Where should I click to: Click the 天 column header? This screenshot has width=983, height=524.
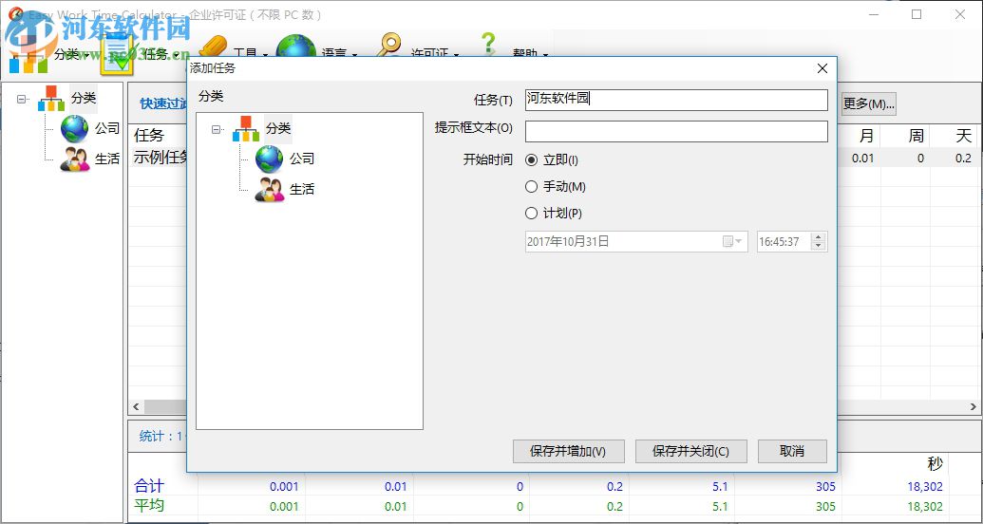(964, 136)
